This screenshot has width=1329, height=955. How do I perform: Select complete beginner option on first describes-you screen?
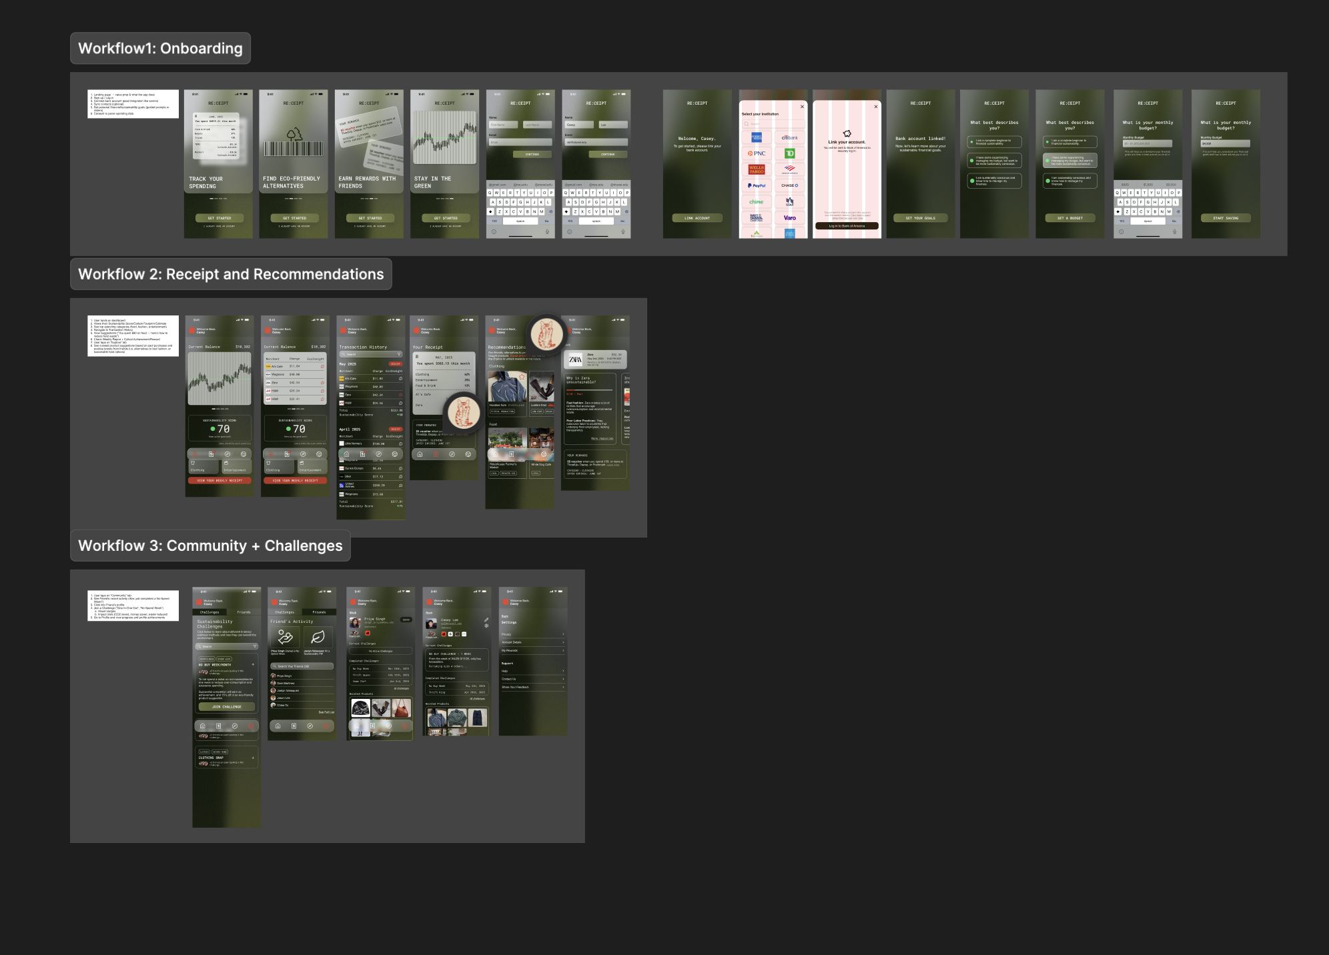click(x=994, y=142)
